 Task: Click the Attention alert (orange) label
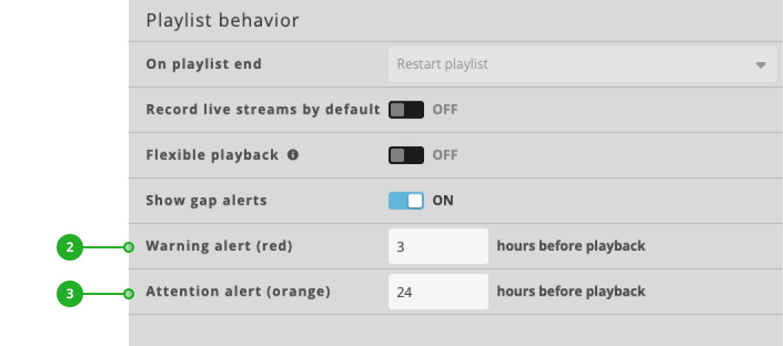[238, 292]
